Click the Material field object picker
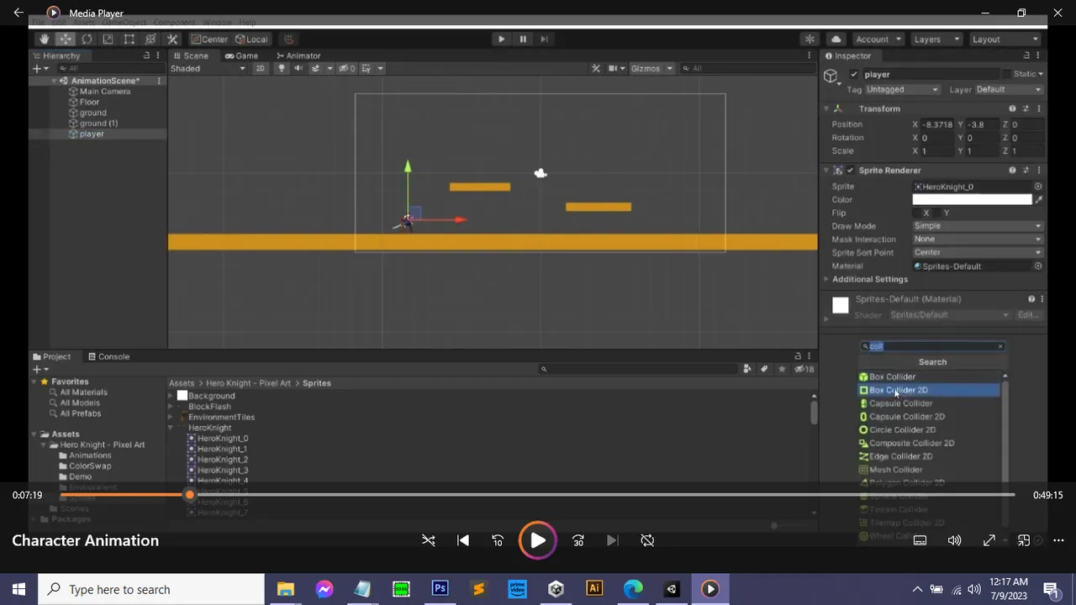 click(x=1038, y=266)
